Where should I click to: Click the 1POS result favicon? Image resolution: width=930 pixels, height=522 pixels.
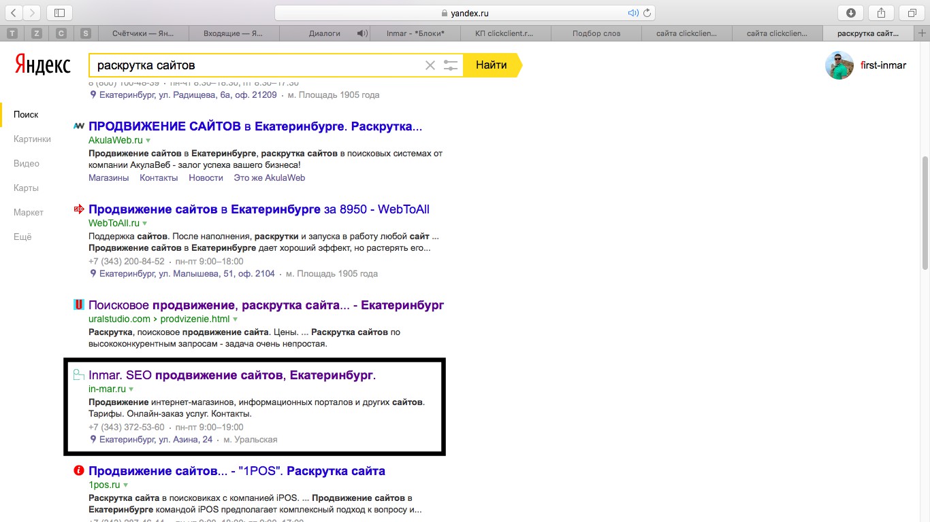coord(79,470)
